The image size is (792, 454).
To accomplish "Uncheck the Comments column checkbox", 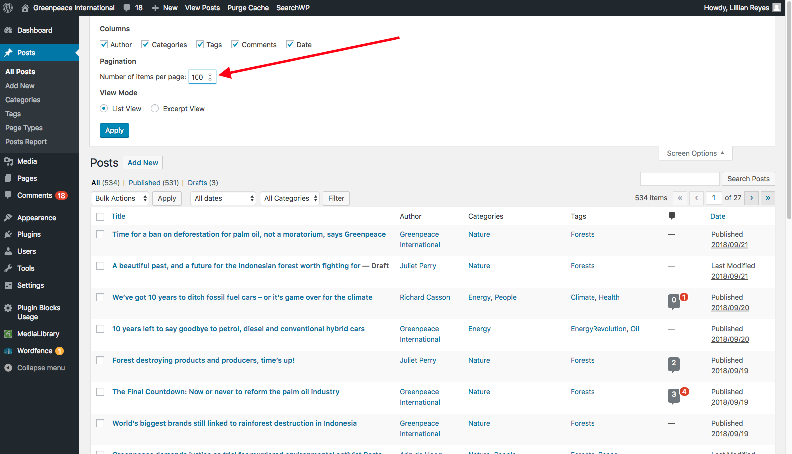I will pyautogui.click(x=235, y=44).
